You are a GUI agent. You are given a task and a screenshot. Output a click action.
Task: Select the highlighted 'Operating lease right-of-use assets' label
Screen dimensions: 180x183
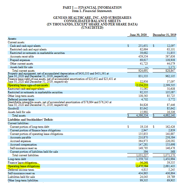(28, 85)
